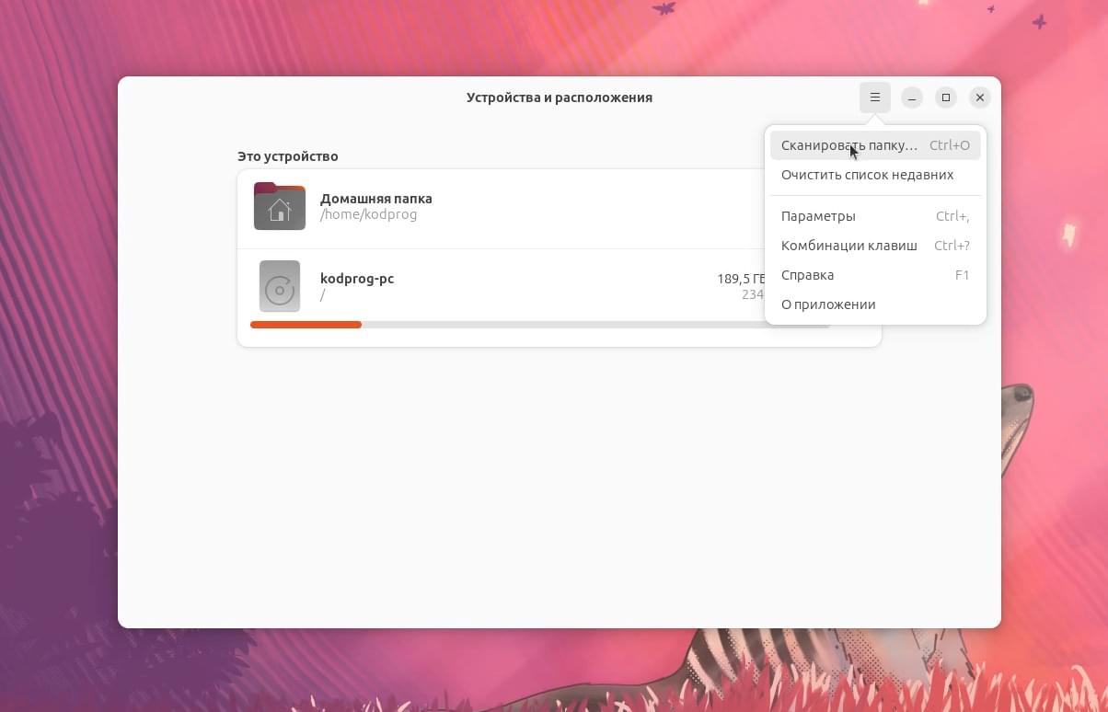Minimize the Disk Usage Analyzer window
The image size is (1108, 712).
(x=911, y=98)
